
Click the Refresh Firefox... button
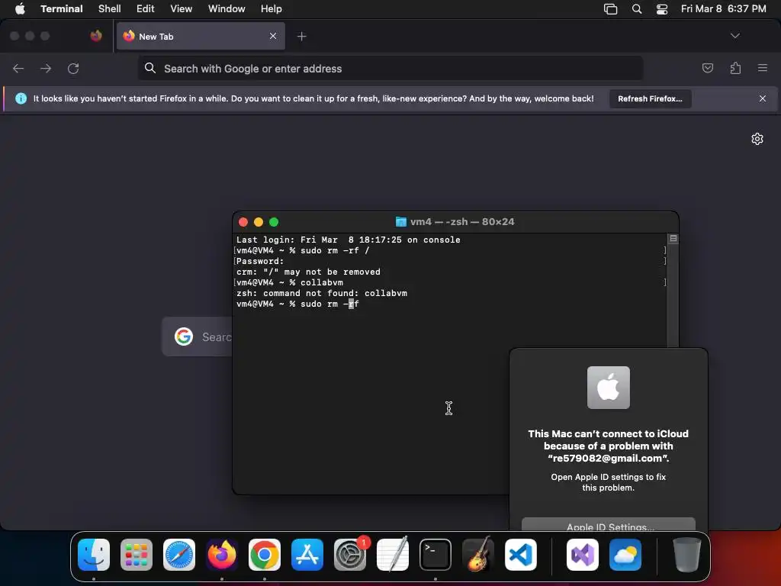[x=650, y=98]
